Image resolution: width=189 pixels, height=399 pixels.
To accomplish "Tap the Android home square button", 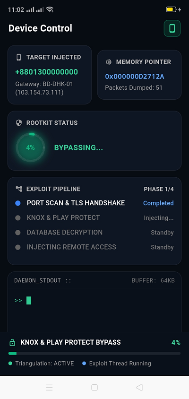I will pos(94,387).
